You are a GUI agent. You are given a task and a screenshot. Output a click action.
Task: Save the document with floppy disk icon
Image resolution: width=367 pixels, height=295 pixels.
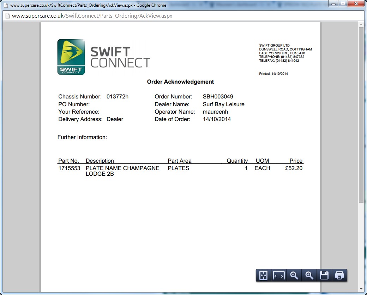324,275
